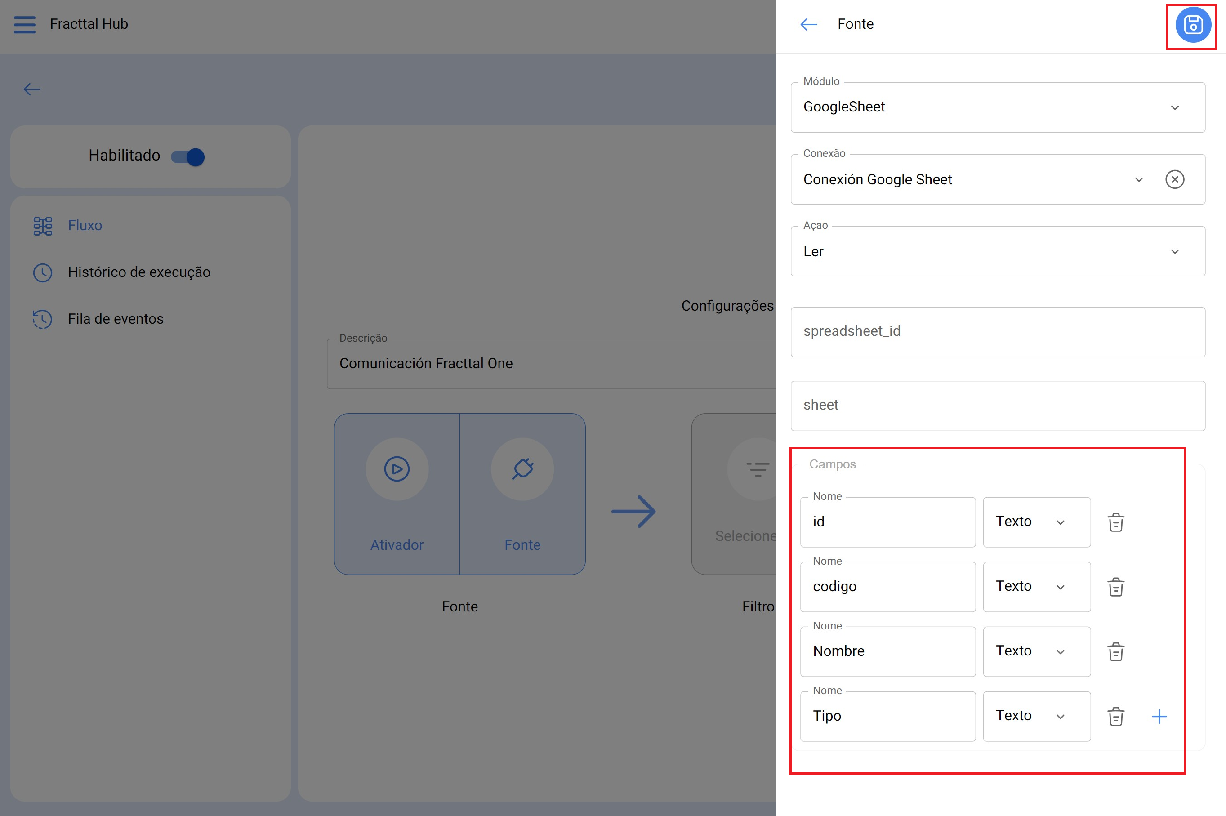
Task: Select the Fonte plug icon
Action: [522, 469]
